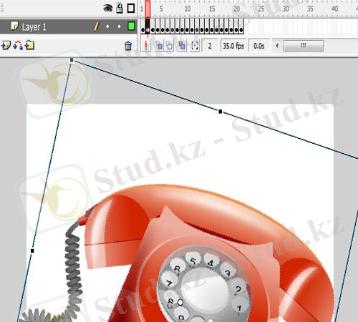Click the center frame button
The width and height of the screenshot is (358, 322).
coord(146,45)
